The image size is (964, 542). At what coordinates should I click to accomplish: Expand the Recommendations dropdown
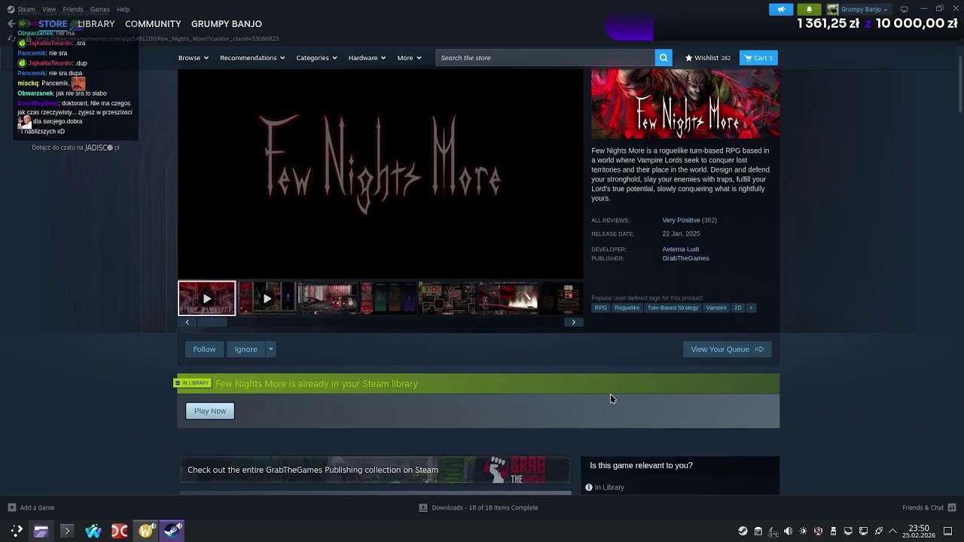pyautogui.click(x=252, y=58)
